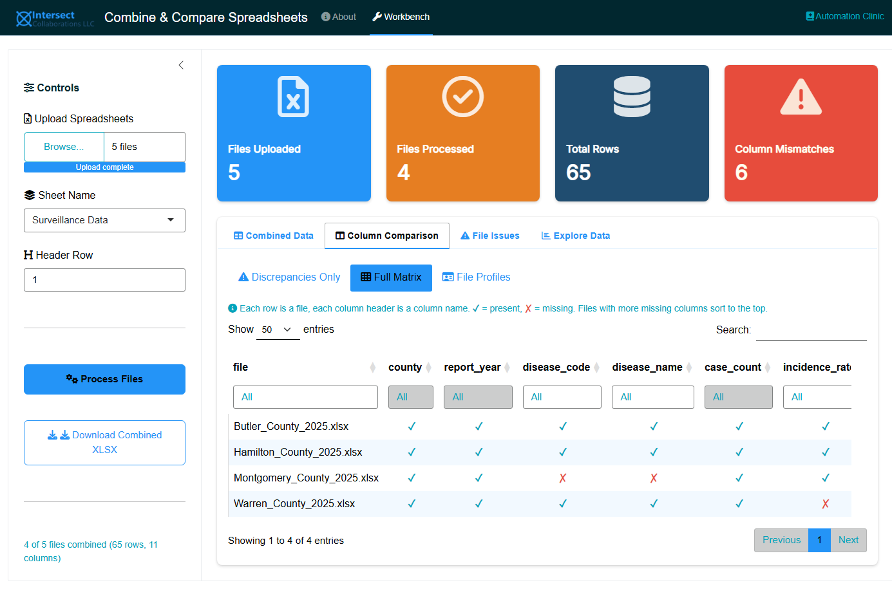Click Download Combined XLSX button
Screen dimensions: 892x605
[104, 443]
